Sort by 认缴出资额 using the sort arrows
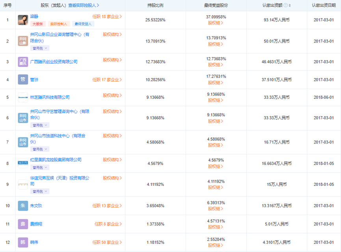Image resolution: width=341 pixels, height=252 pixels. tap(290, 6)
